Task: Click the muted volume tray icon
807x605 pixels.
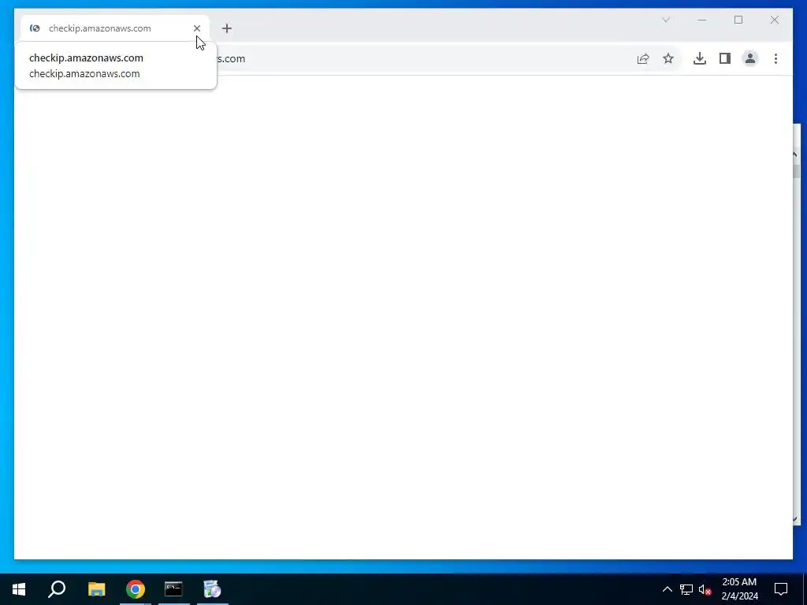Action: pos(705,589)
